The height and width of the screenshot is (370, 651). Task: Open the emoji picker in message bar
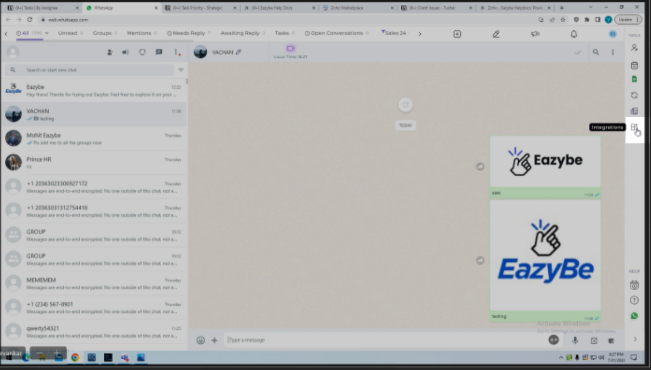201,340
